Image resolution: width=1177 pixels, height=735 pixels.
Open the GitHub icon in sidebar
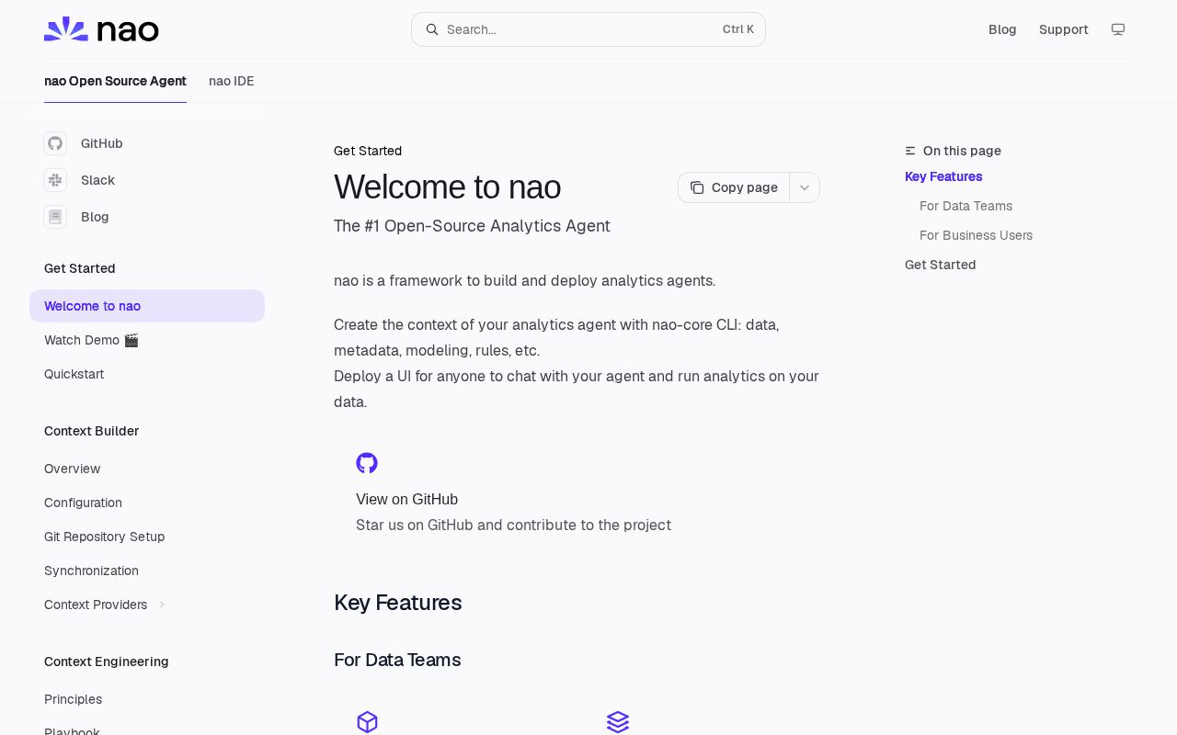tap(55, 143)
